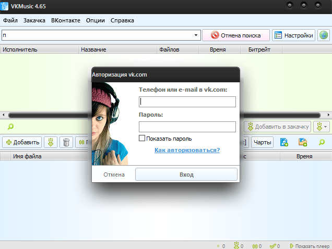Click the right arrow of horizontal scrollbar
The width and height of the screenshot is (332, 249).
[x=328, y=115]
